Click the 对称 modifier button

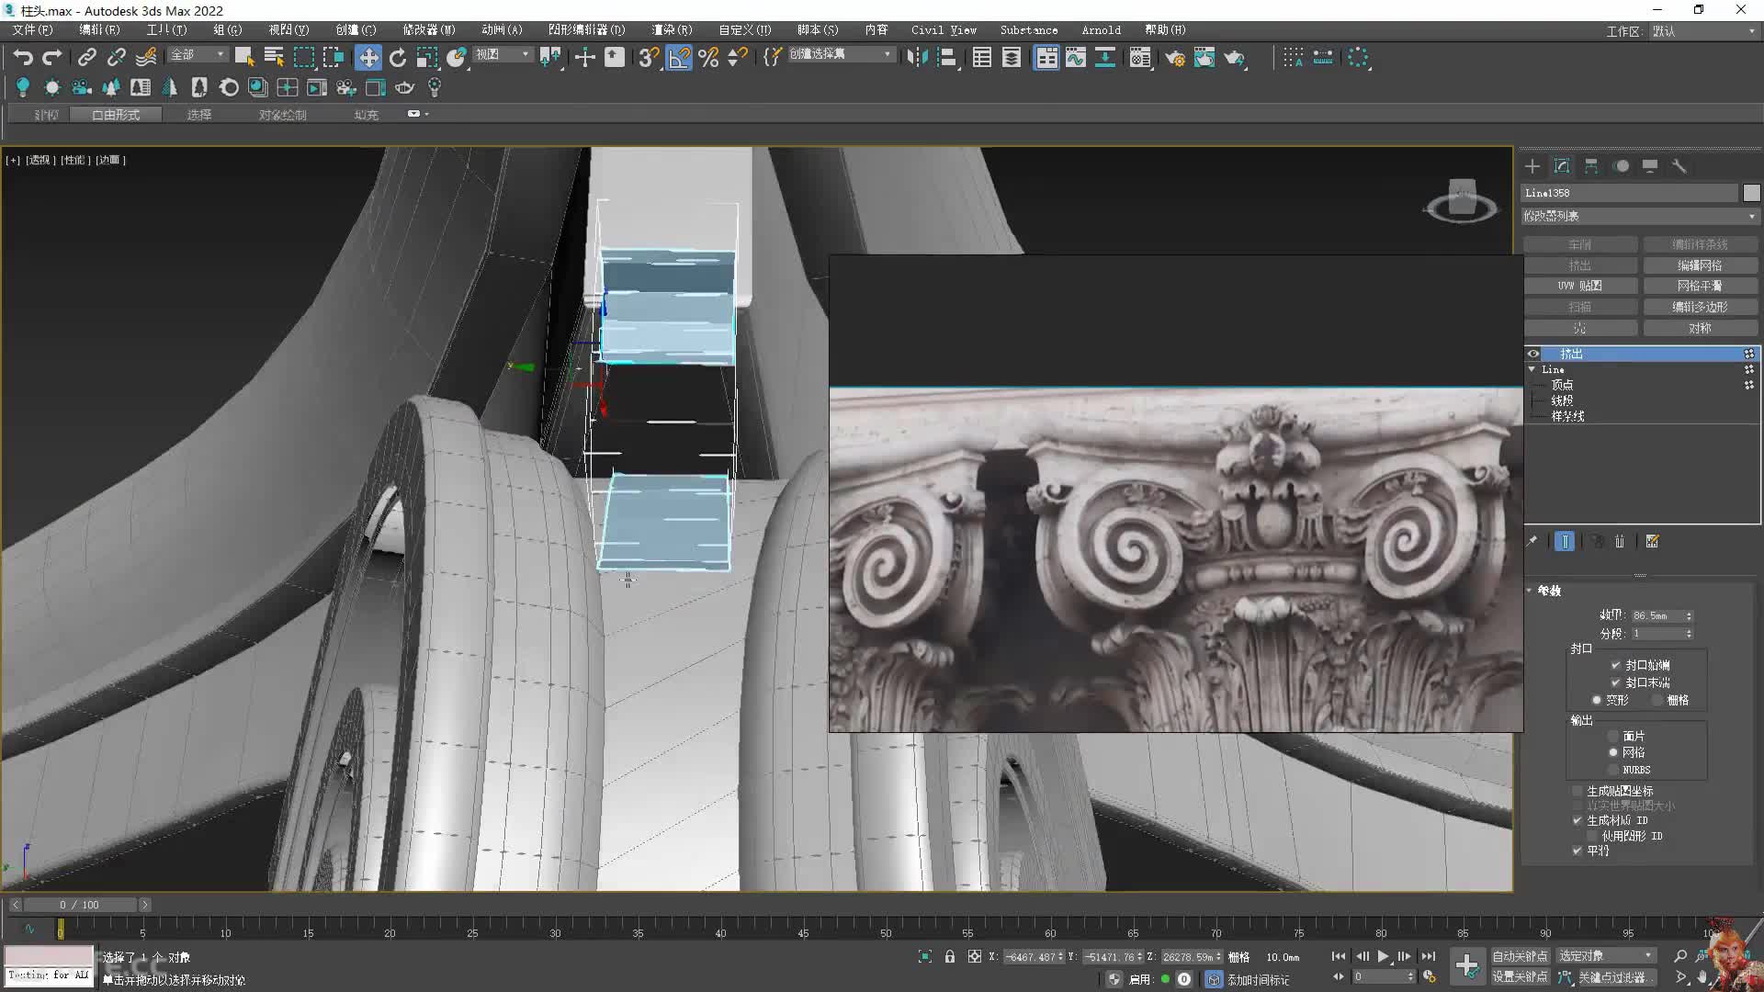pos(1700,328)
